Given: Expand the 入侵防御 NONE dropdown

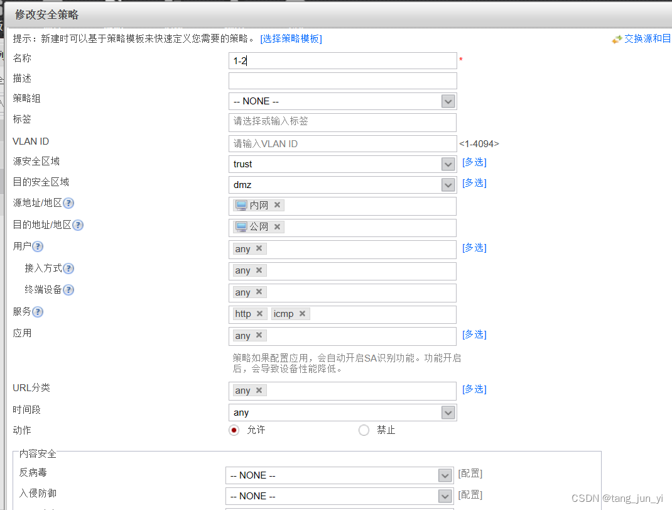Looking at the screenshot, I should [x=445, y=496].
